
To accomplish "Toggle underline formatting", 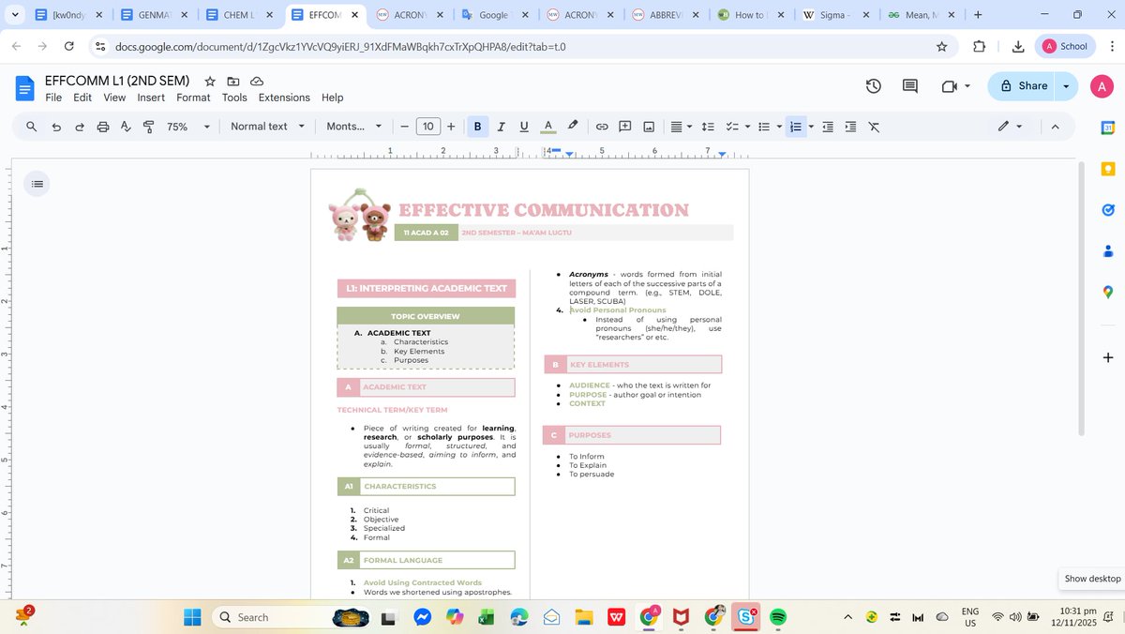I will (x=524, y=126).
